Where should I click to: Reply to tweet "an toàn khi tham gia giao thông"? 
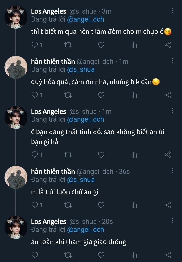pyautogui.click(x=35, y=255)
